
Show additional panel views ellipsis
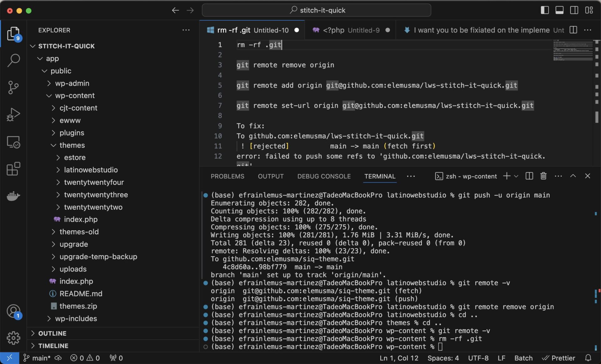click(411, 176)
